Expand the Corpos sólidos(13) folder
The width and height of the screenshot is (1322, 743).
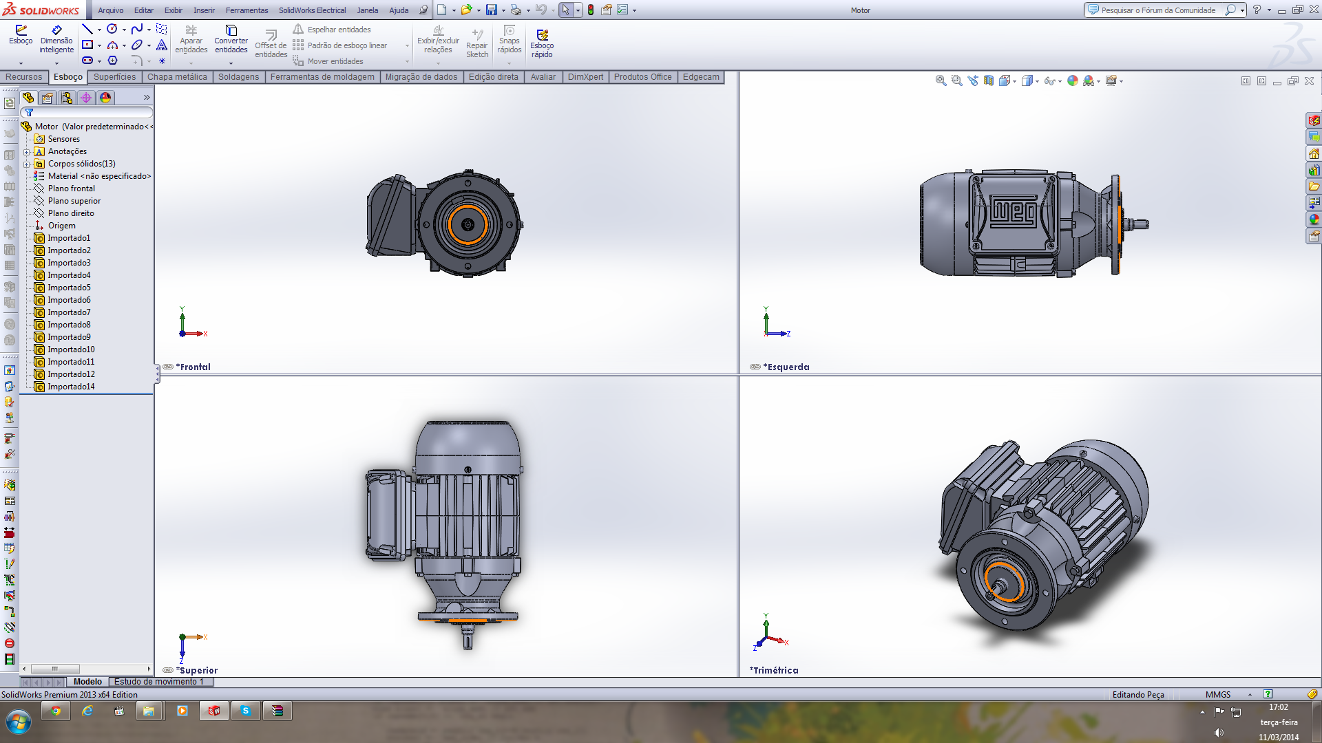(26, 164)
